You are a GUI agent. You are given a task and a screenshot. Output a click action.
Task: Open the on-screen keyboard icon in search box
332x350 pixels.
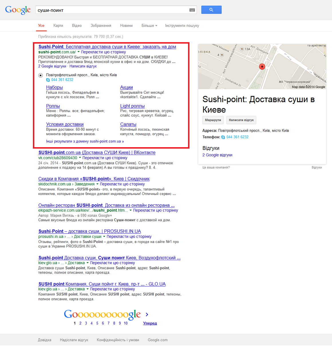pos(192,10)
